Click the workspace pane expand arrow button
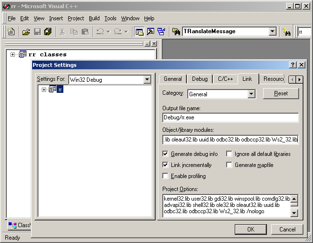 point(147,44)
